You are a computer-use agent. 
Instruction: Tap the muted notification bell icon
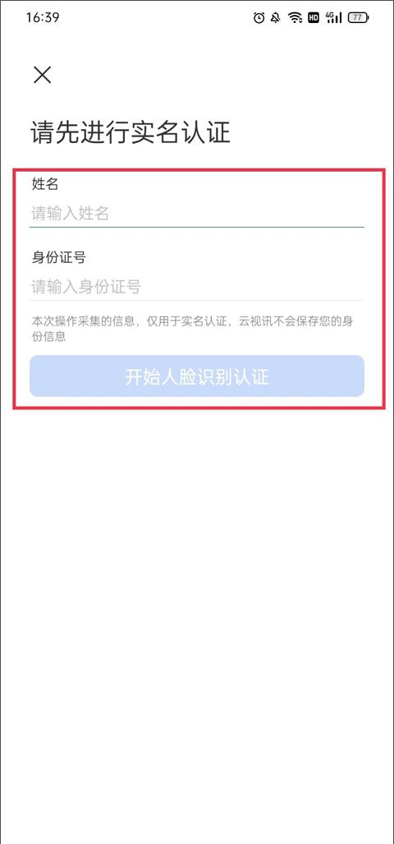click(x=276, y=18)
